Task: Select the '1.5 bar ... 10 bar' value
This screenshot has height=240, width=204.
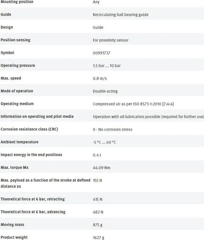Action: pyautogui.click(x=106, y=66)
